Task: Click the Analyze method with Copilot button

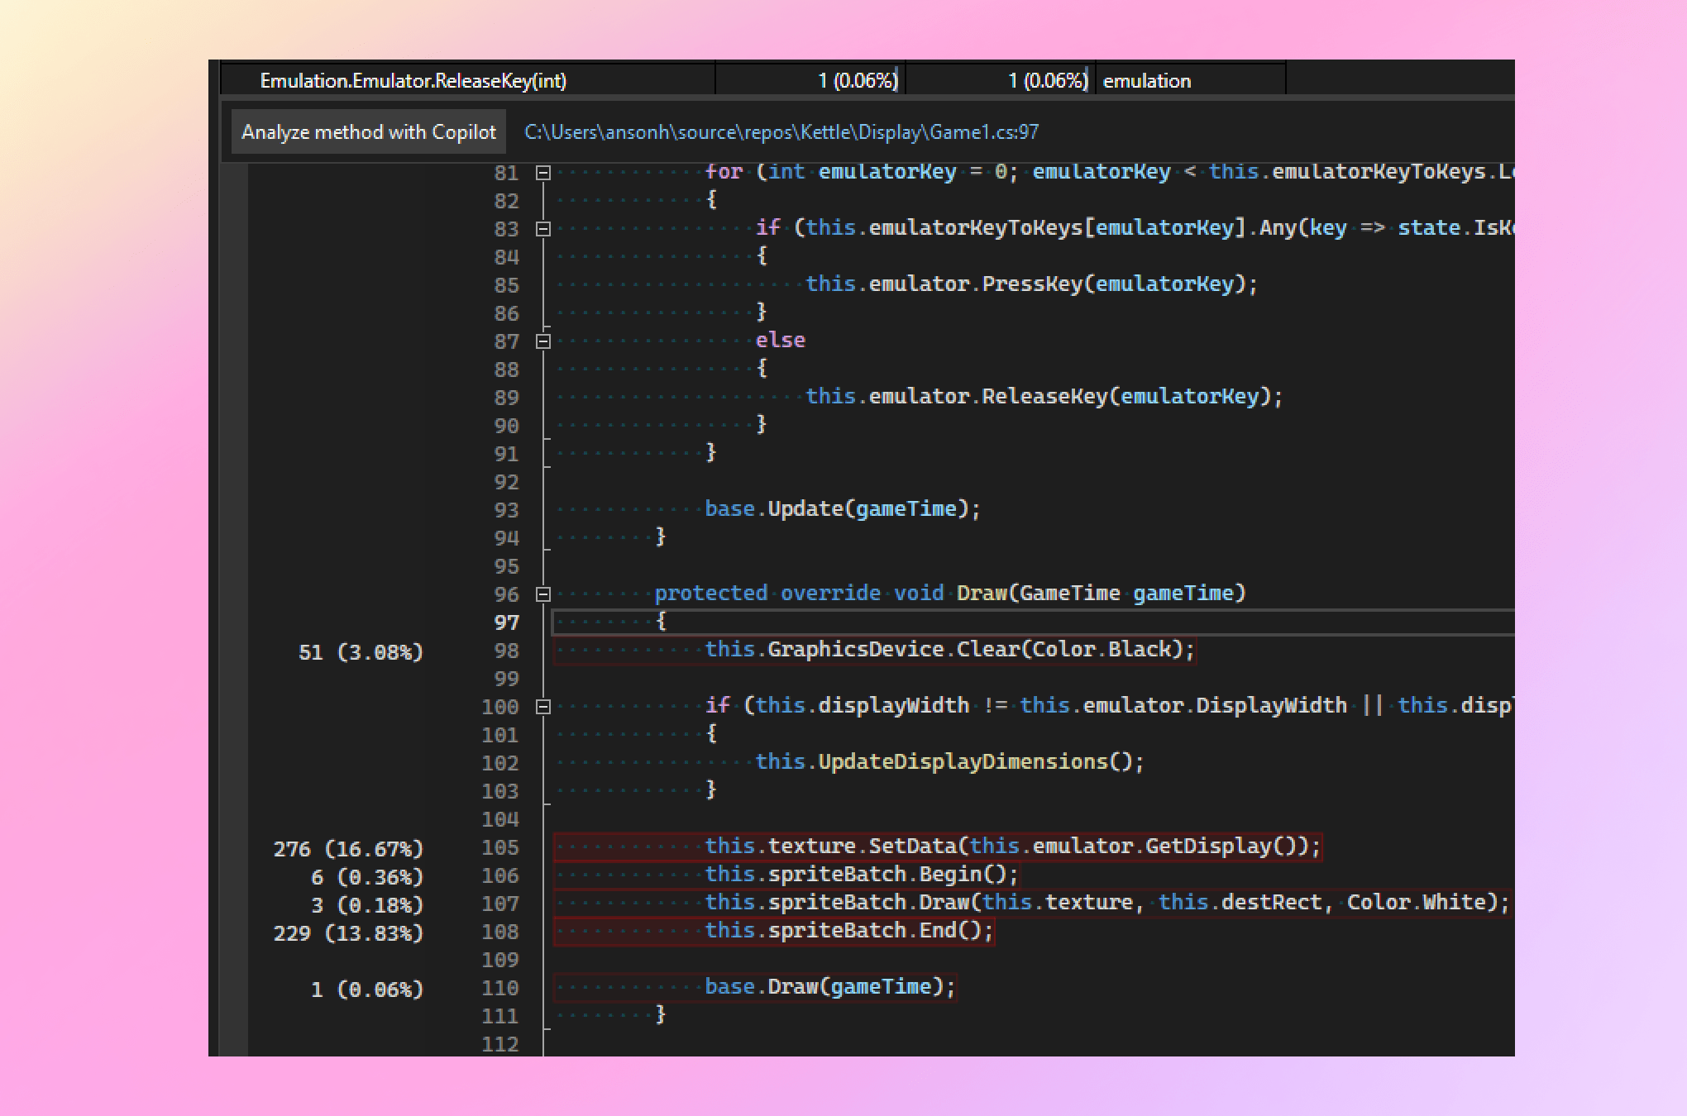Action: click(x=369, y=131)
